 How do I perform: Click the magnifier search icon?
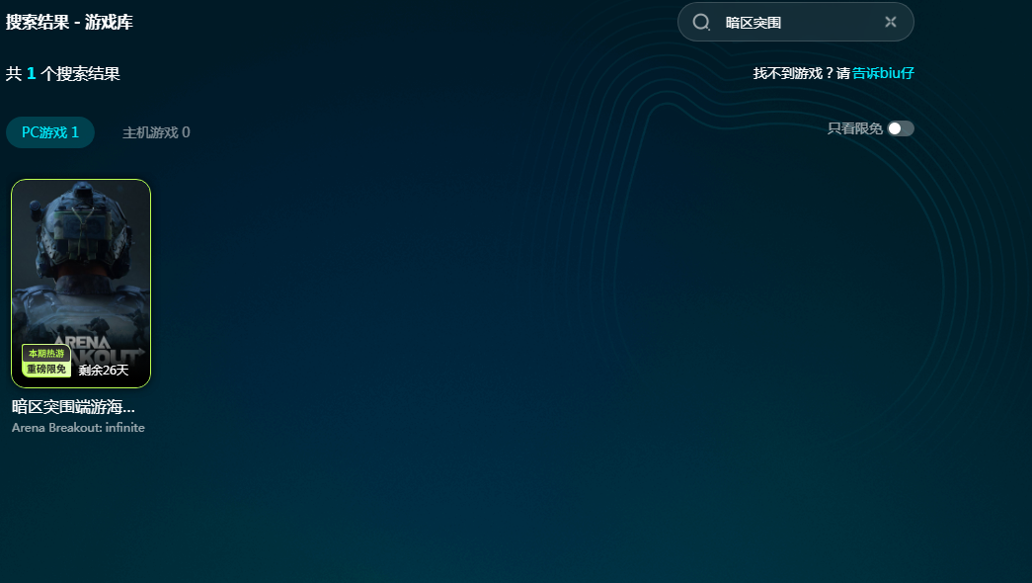tap(701, 22)
